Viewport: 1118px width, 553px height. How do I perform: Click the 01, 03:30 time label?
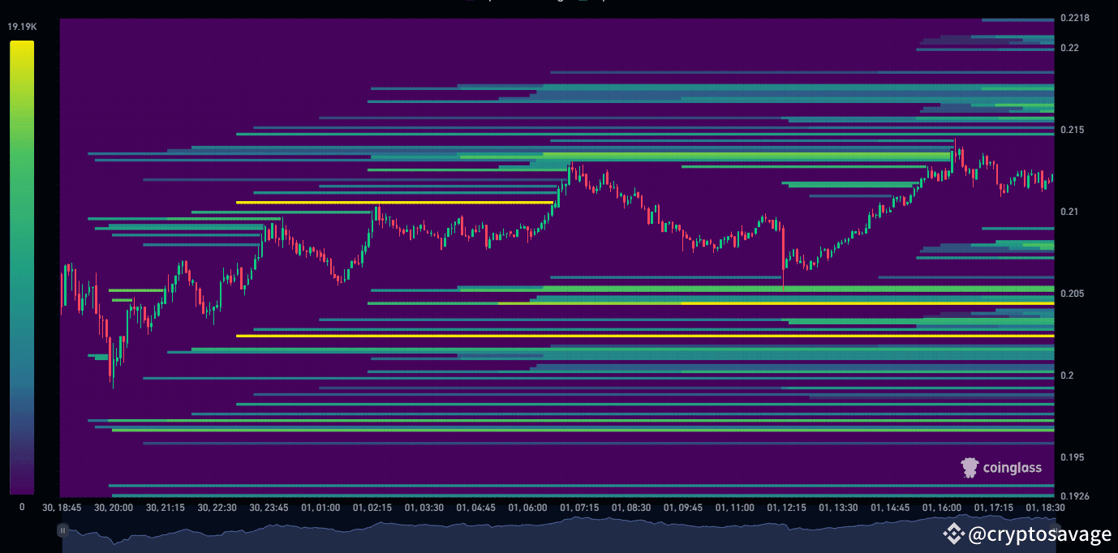coord(424,508)
